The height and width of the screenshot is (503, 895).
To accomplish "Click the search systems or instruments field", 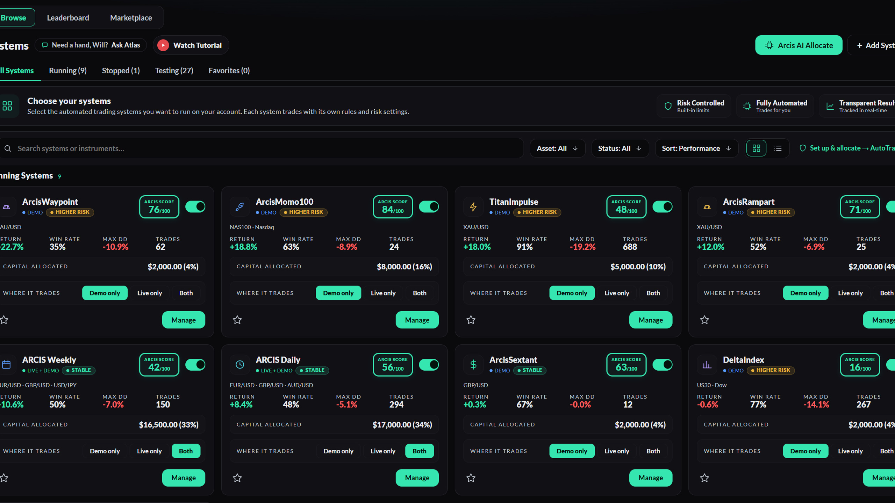I will pos(262,148).
